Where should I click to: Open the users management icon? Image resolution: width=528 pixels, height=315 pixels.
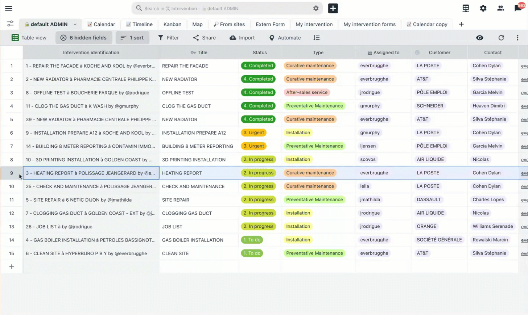pos(500,8)
